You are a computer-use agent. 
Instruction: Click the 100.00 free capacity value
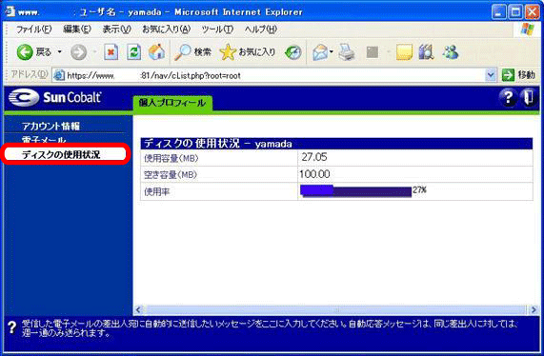tap(314, 174)
